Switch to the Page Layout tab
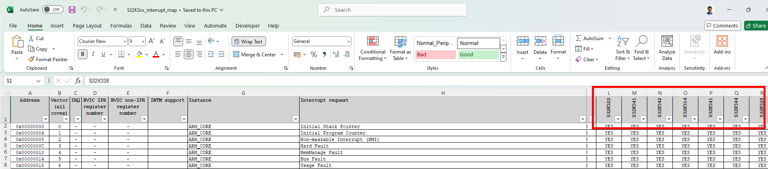This screenshot has width=768, height=169. [x=87, y=26]
